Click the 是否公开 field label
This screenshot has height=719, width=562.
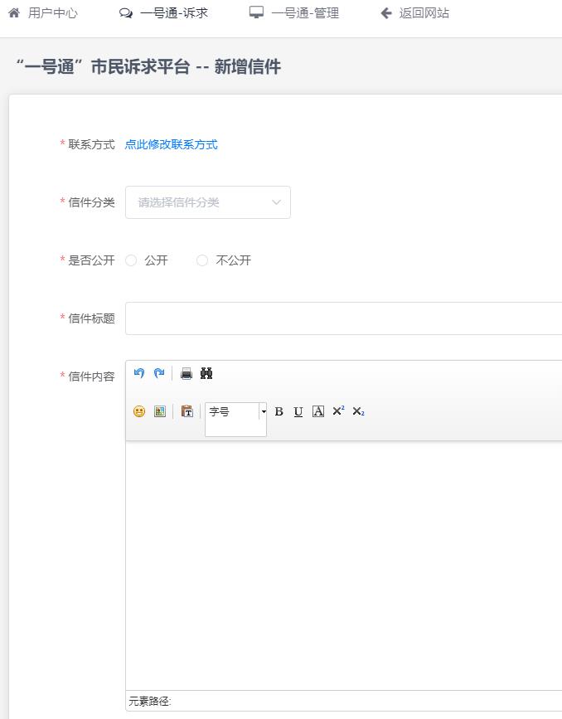pos(91,260)
